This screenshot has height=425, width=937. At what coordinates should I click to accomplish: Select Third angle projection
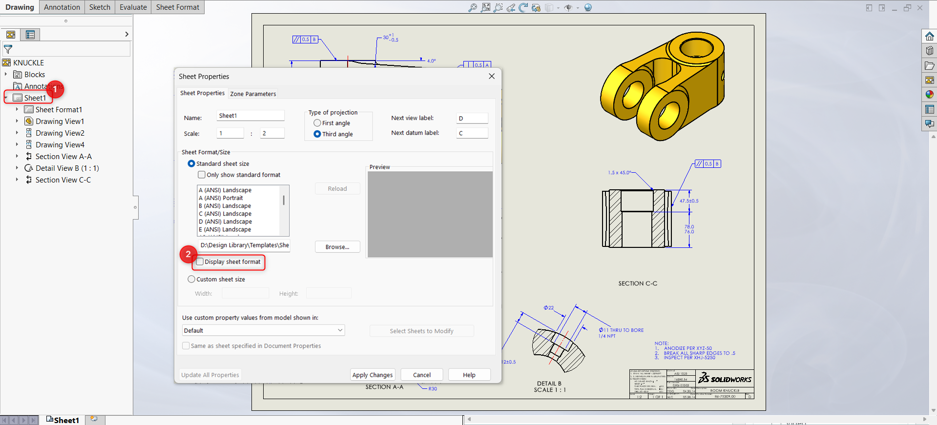pyautogui.click(x=317, y=134)
